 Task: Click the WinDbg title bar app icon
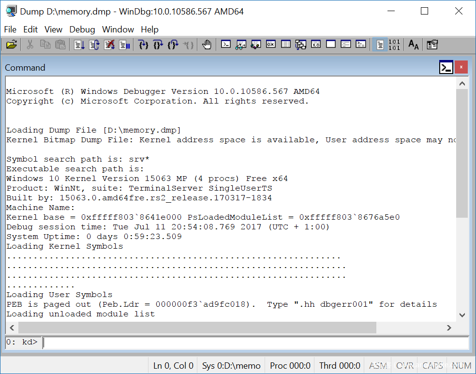tap(11, 11)
